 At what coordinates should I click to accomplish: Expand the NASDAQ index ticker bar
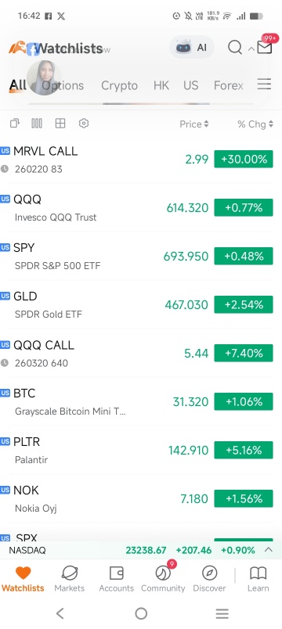pyautogui.click(x=269, y=550)
